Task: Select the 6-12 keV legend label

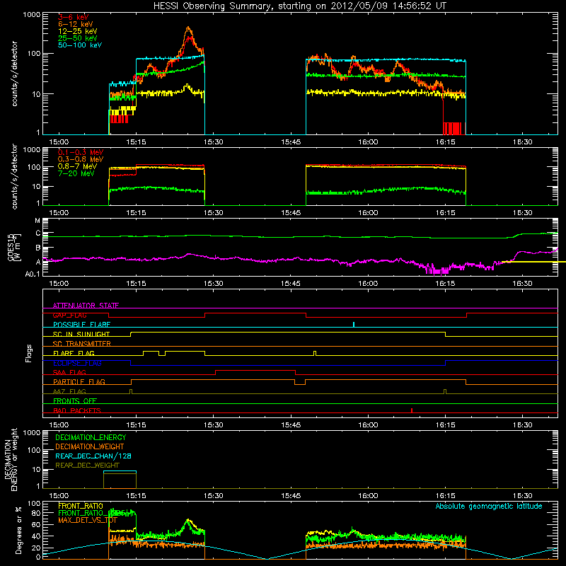Action: [76, 24]
